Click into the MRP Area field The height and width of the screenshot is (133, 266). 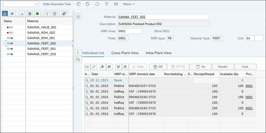click(x=130, y=31)
